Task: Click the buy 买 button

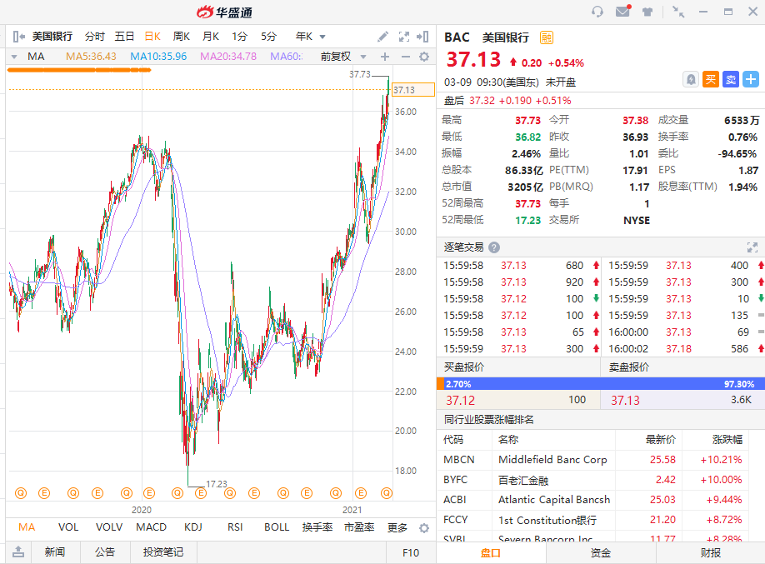Action: coord(711,79)
